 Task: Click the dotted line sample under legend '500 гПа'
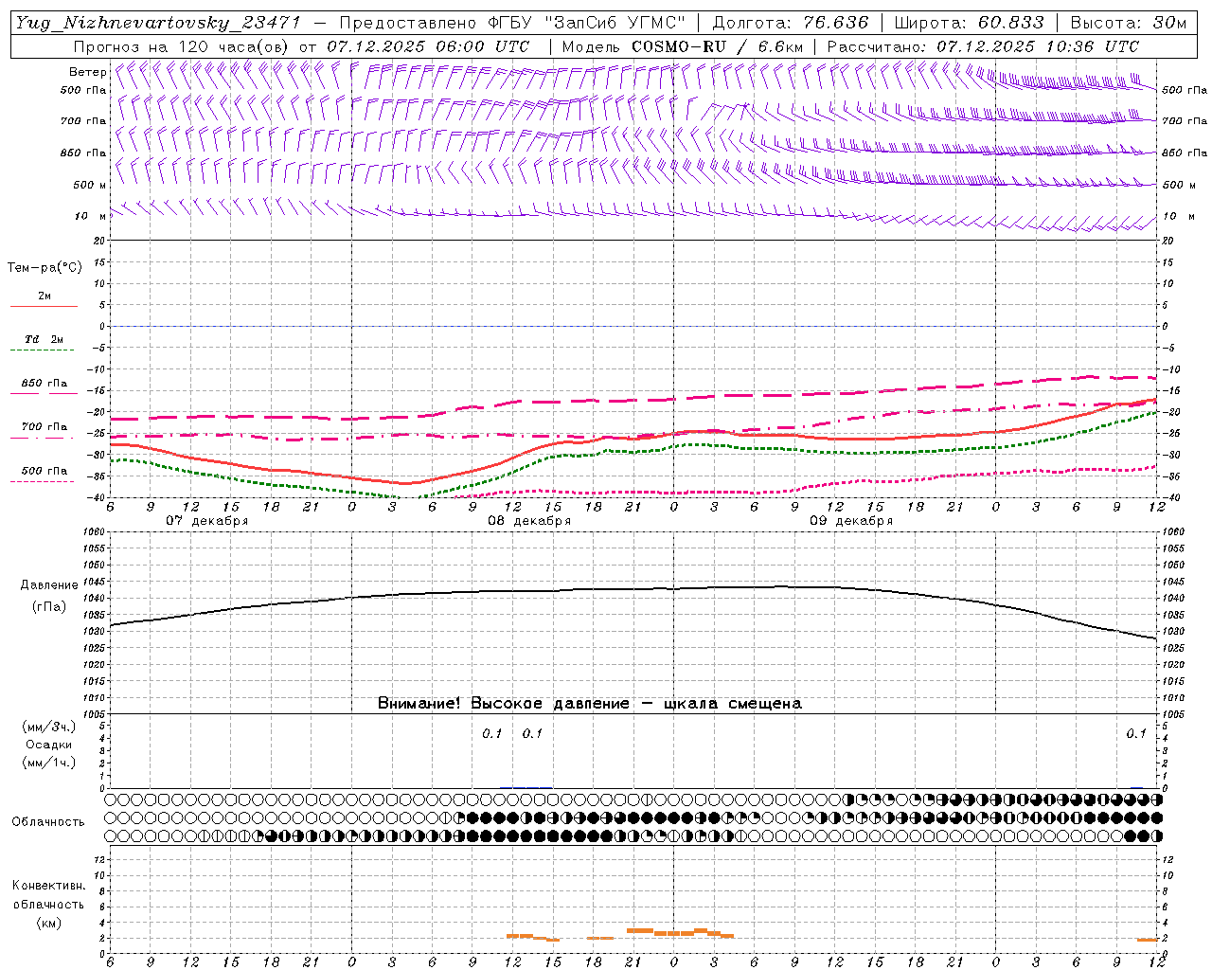point(43,481)
